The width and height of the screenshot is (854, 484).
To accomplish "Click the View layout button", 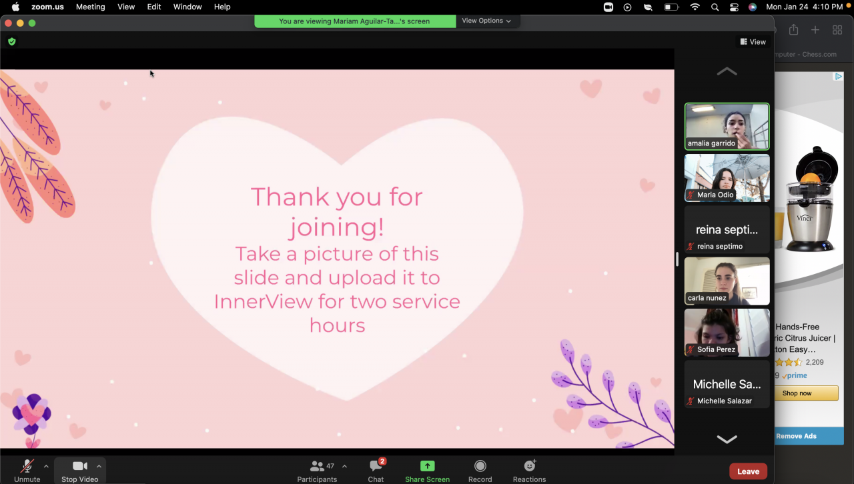I will 753,42.
